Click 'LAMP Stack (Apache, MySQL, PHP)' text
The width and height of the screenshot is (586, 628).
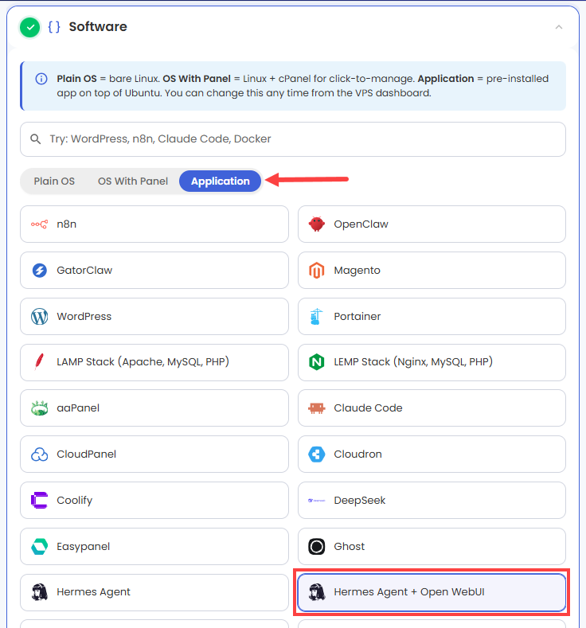(143, 362)
